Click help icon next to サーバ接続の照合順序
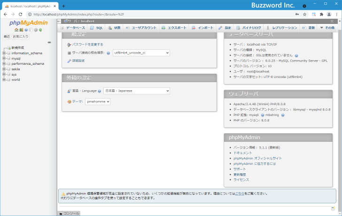The image size is (342, 216). click(x=109, y=53)
